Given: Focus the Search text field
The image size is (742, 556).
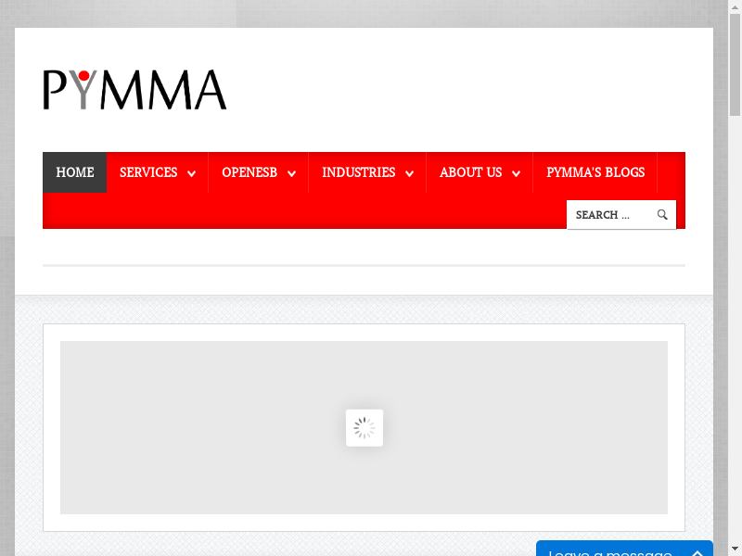Looking at the screenshot, I should [x=608, y=215].
